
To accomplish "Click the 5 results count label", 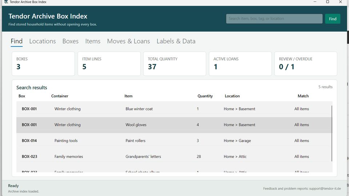I will pyautogui.click(x=325, y=87).
